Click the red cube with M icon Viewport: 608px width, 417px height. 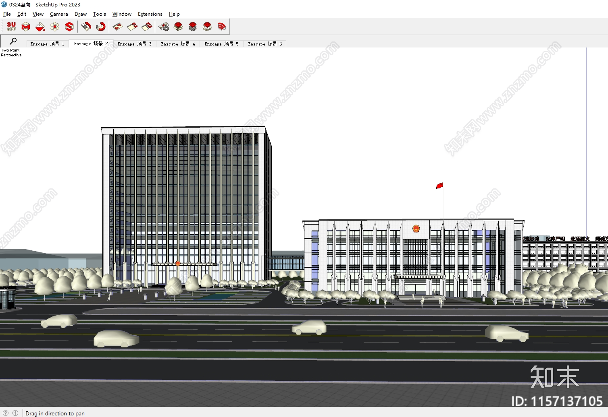coord(26,27)
